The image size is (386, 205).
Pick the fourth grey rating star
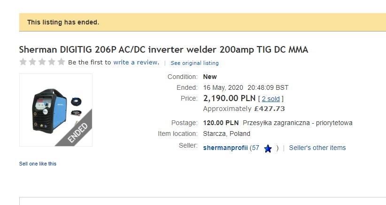[x=52, y=62]
